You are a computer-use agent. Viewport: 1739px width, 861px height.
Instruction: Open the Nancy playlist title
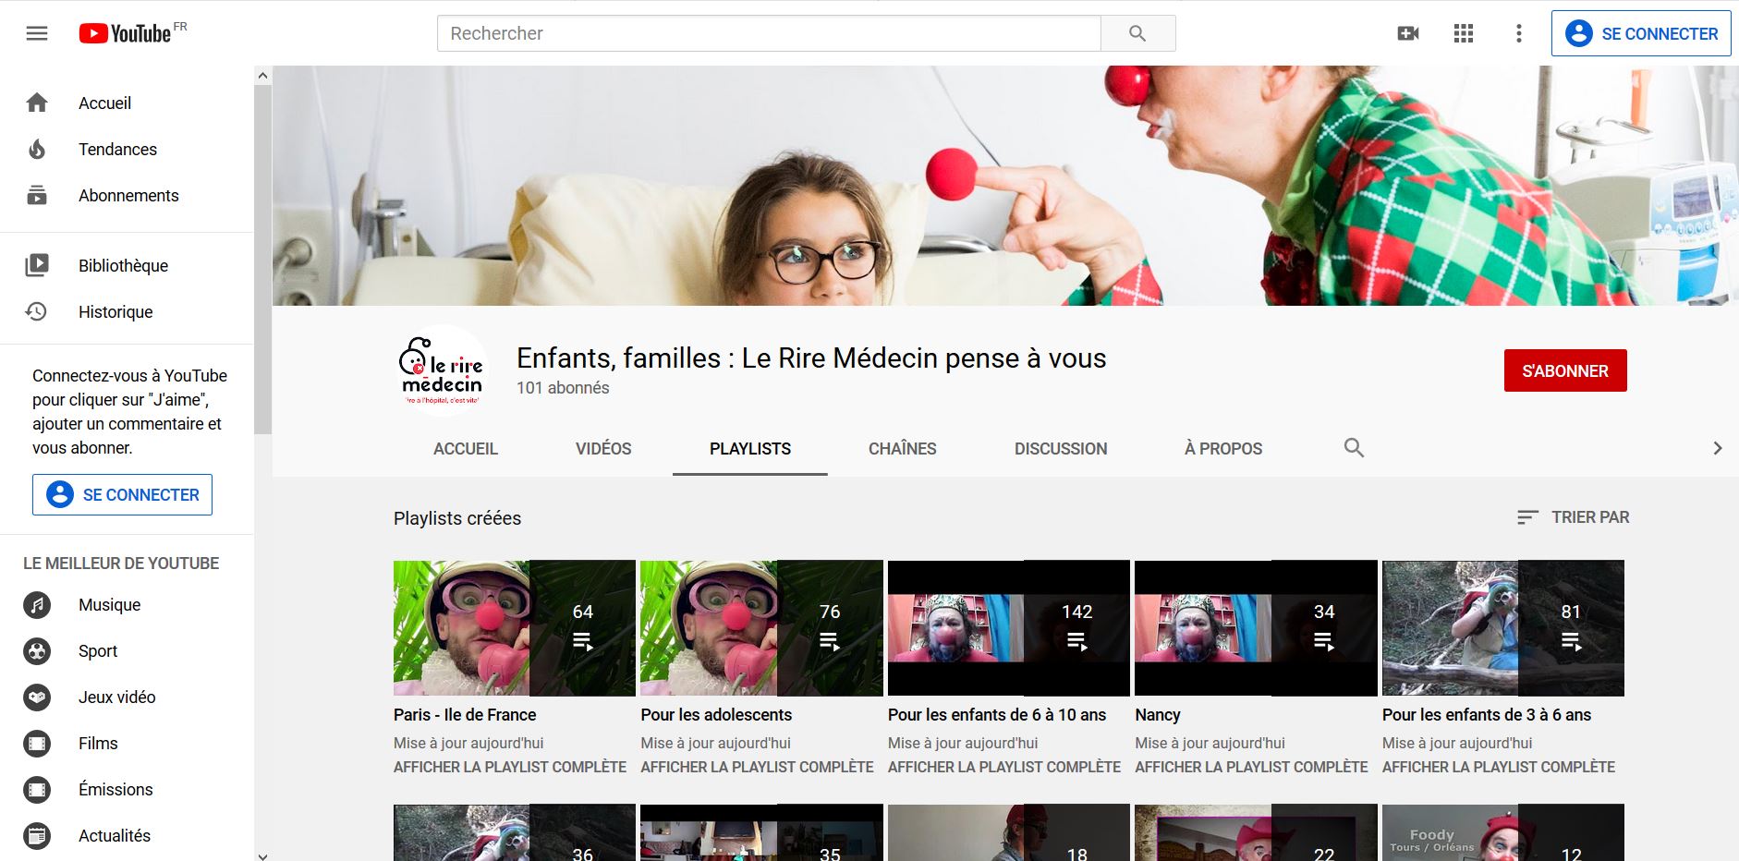pos(1158,715)
